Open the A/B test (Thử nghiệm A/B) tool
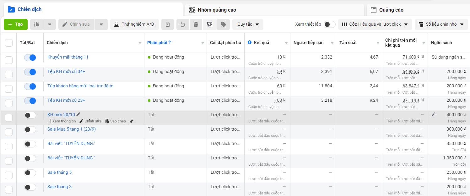 coord(134,24)
